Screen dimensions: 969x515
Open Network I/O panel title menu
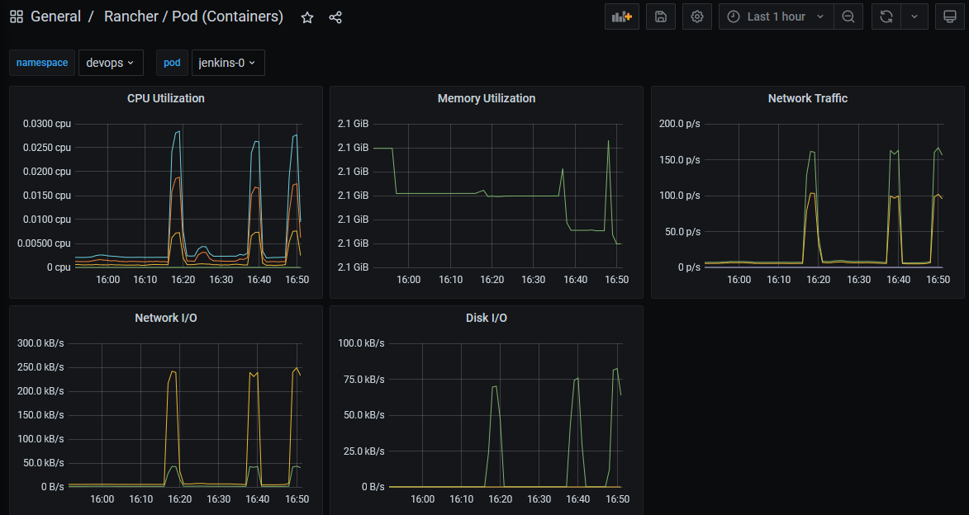[165, 318]
